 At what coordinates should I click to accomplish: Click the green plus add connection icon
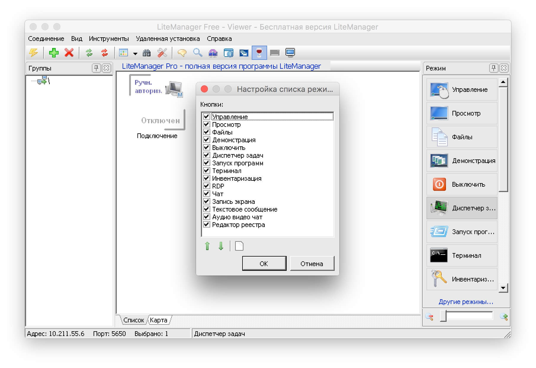pos(54,53)
